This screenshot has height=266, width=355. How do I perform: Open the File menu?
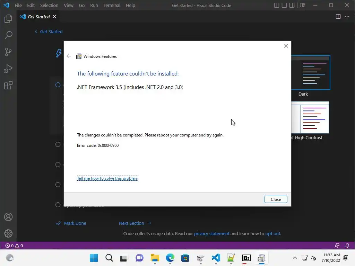[x=18, y=5]
